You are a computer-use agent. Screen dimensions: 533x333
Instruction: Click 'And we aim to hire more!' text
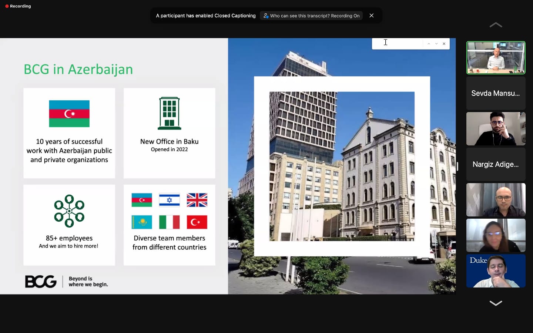[x=68, y=246]
